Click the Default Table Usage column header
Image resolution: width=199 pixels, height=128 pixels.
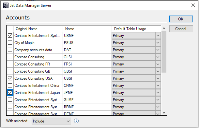click(x=136, y=29)
